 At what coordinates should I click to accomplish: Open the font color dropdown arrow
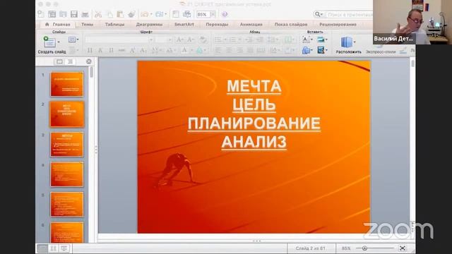(x=191, y=50)
